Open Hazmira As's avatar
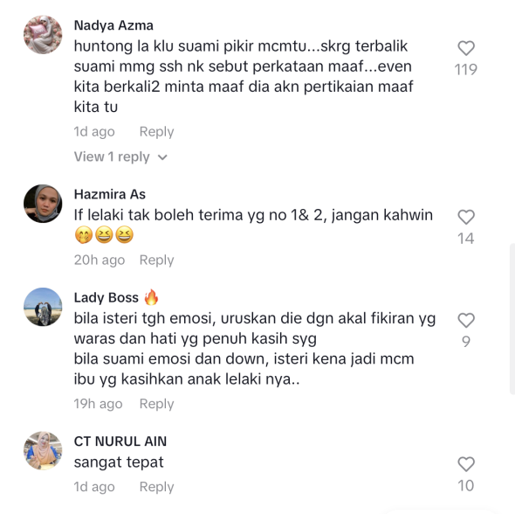Screen dimensions: 515x514 43,204
